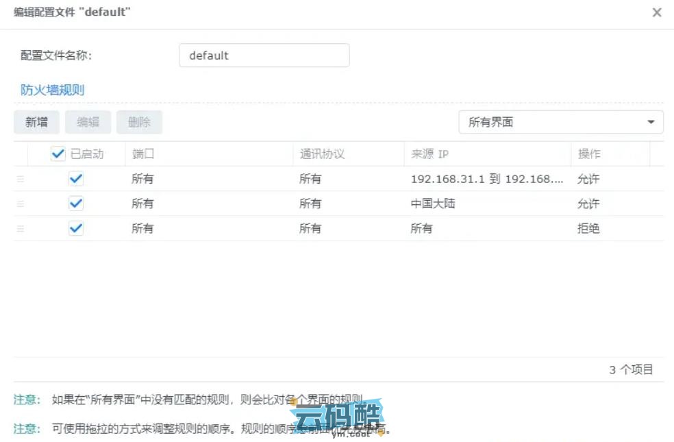
Task: Sort by the 端口 column header
Action: click(x=143, y=154)
